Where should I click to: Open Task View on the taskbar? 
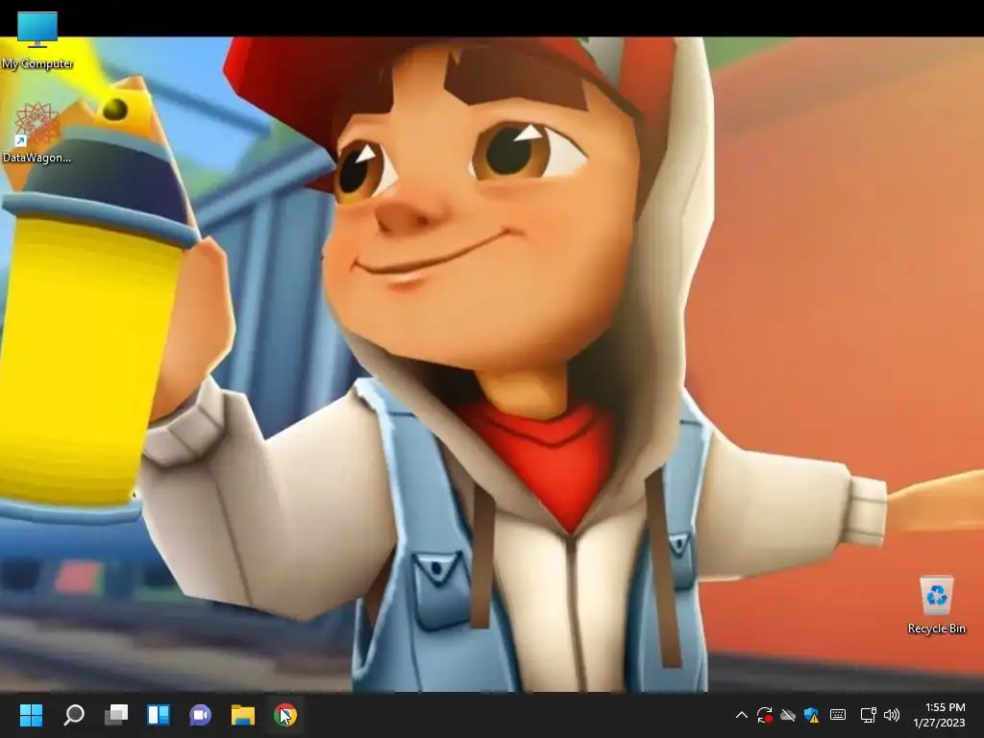(116, 715)
